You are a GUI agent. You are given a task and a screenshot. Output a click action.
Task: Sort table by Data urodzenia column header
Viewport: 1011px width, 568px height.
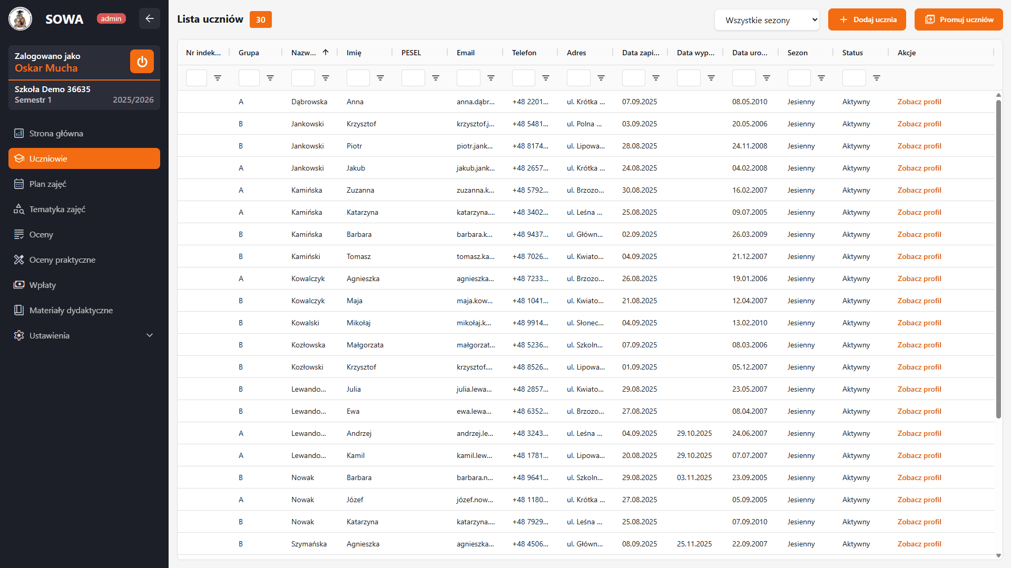click(749, 53)
